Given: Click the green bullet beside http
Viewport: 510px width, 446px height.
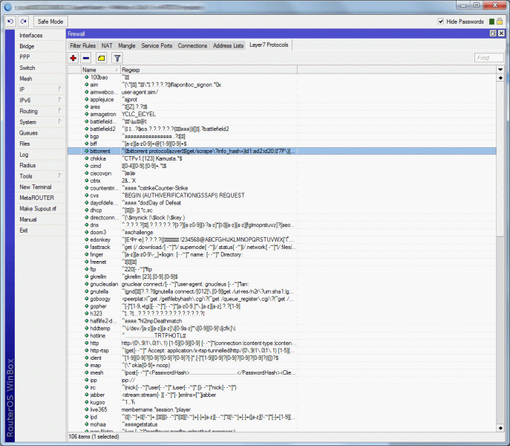Looking at the screenshot, I should (87, 343).
